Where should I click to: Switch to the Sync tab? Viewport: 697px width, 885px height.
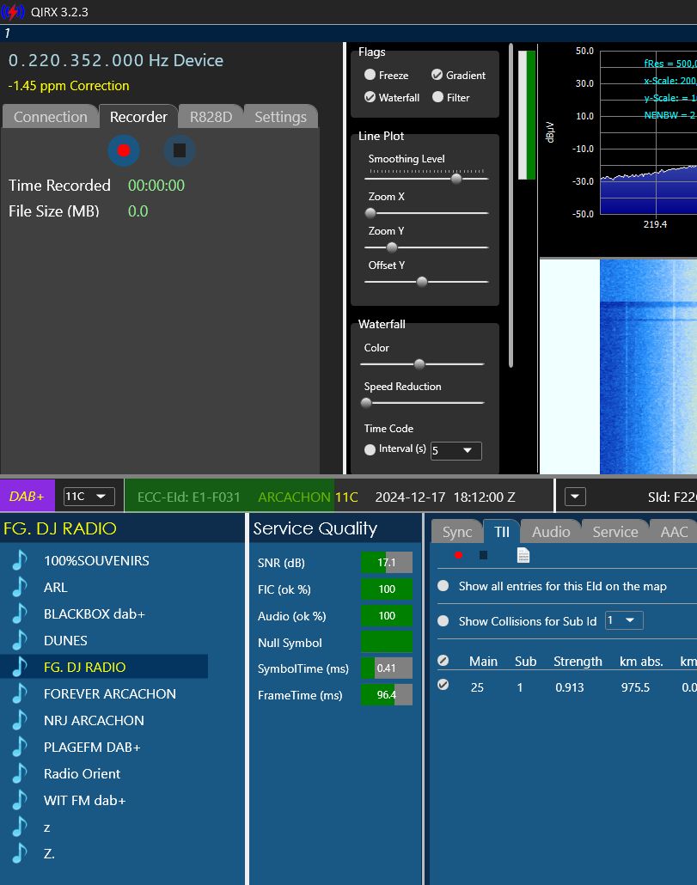pos(456,532)
